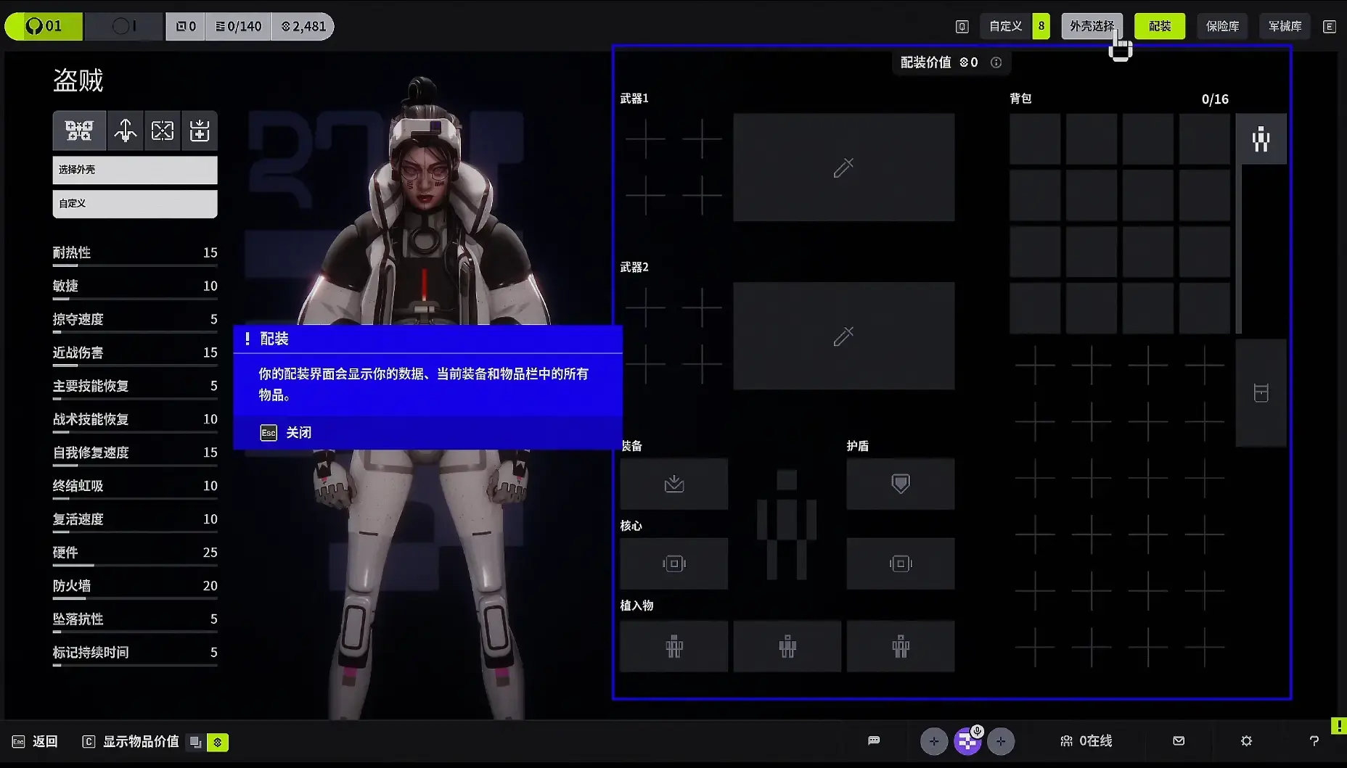This screenshot has width=1347, height=768.
Task: Click the 装备 equipment slot icon
Action: (x=674, y=484)
